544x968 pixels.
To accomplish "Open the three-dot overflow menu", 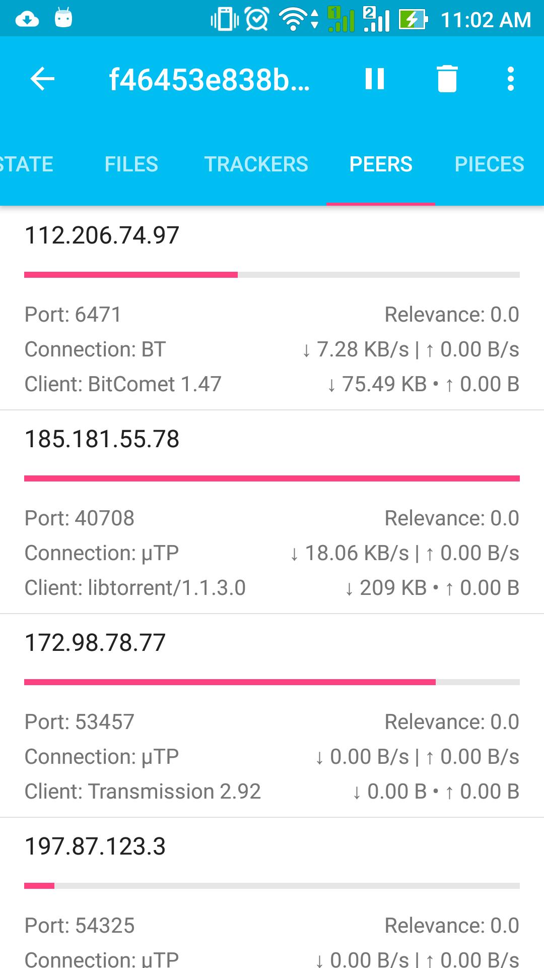I will 511,79.
